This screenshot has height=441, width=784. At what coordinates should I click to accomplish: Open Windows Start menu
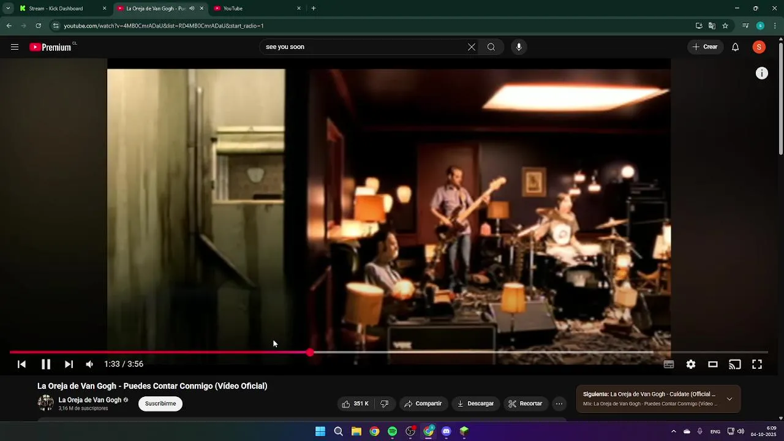(320, 431)
